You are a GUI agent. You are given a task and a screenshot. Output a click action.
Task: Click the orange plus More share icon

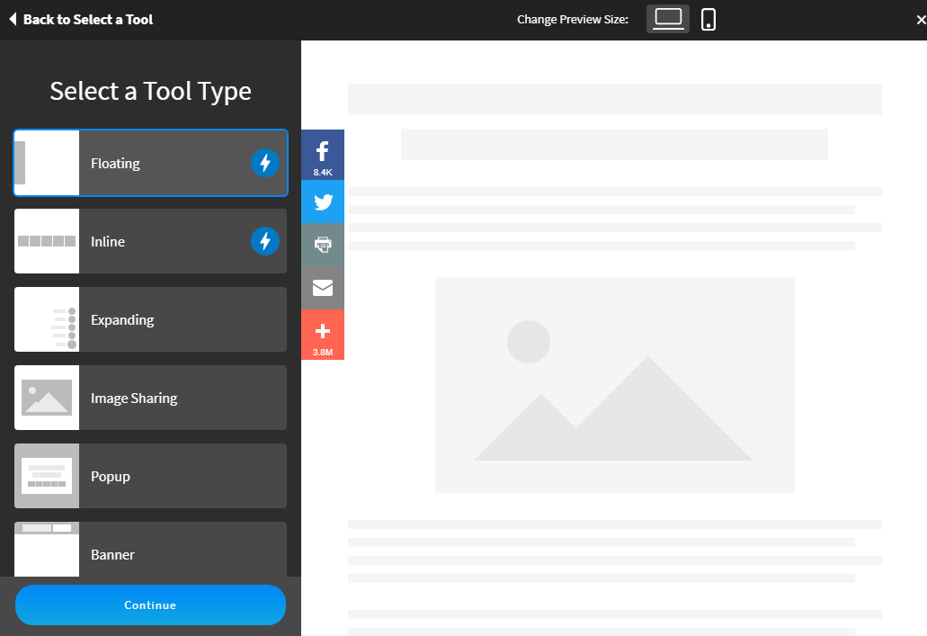(323, 334)
